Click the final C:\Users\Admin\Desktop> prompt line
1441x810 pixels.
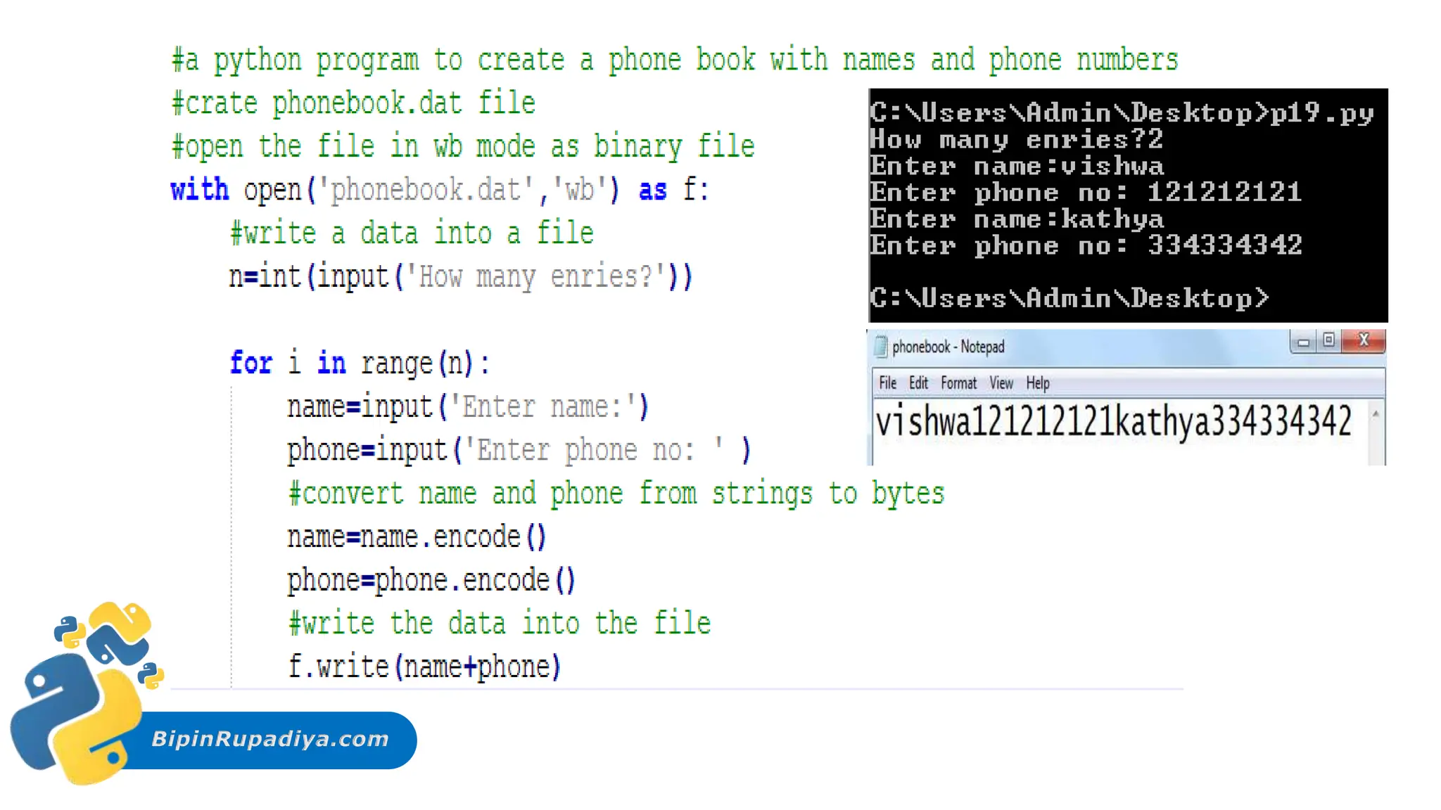pyautogui.click(x=1069, y=298)
